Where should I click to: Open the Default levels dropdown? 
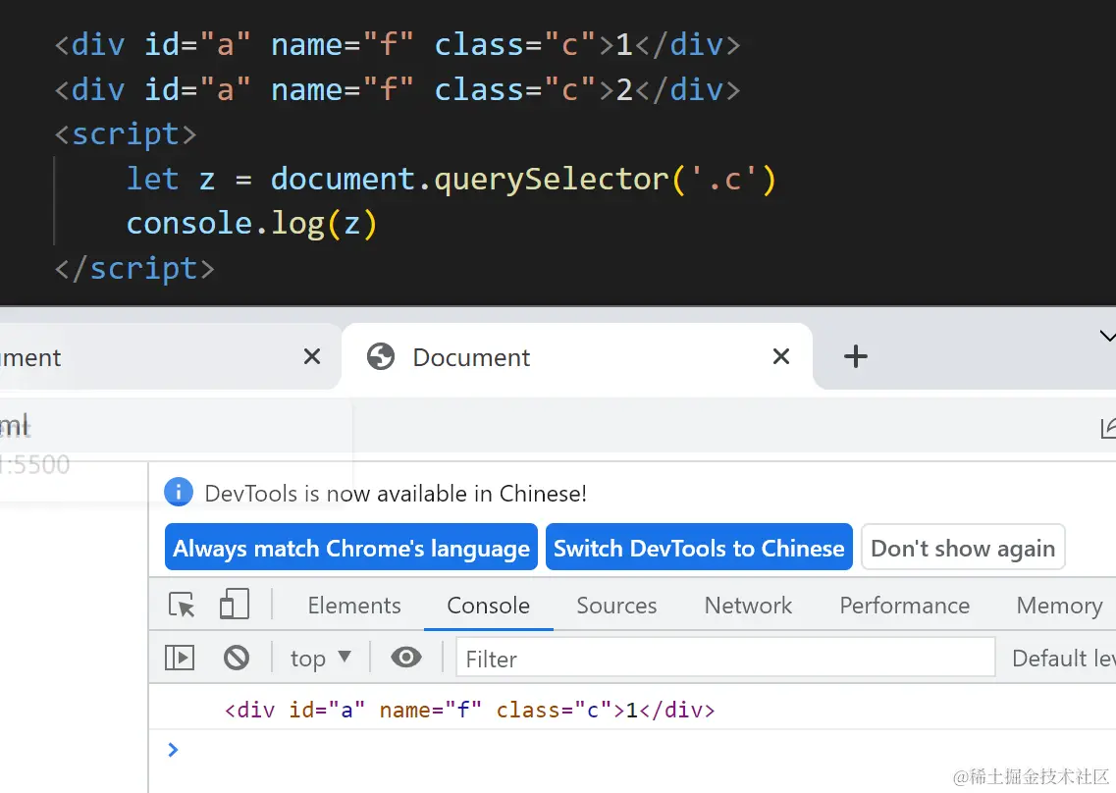tap(1063, 659)
